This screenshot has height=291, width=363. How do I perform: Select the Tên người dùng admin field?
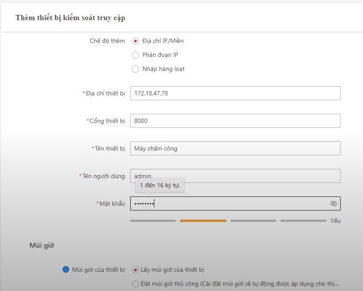coord(235,176)
